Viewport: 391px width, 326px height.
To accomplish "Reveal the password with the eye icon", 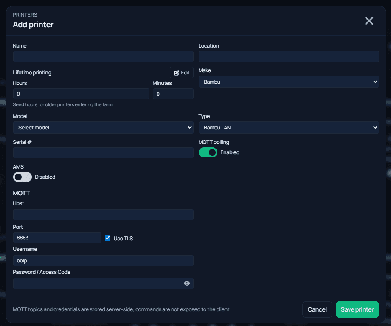I will 187,283.
